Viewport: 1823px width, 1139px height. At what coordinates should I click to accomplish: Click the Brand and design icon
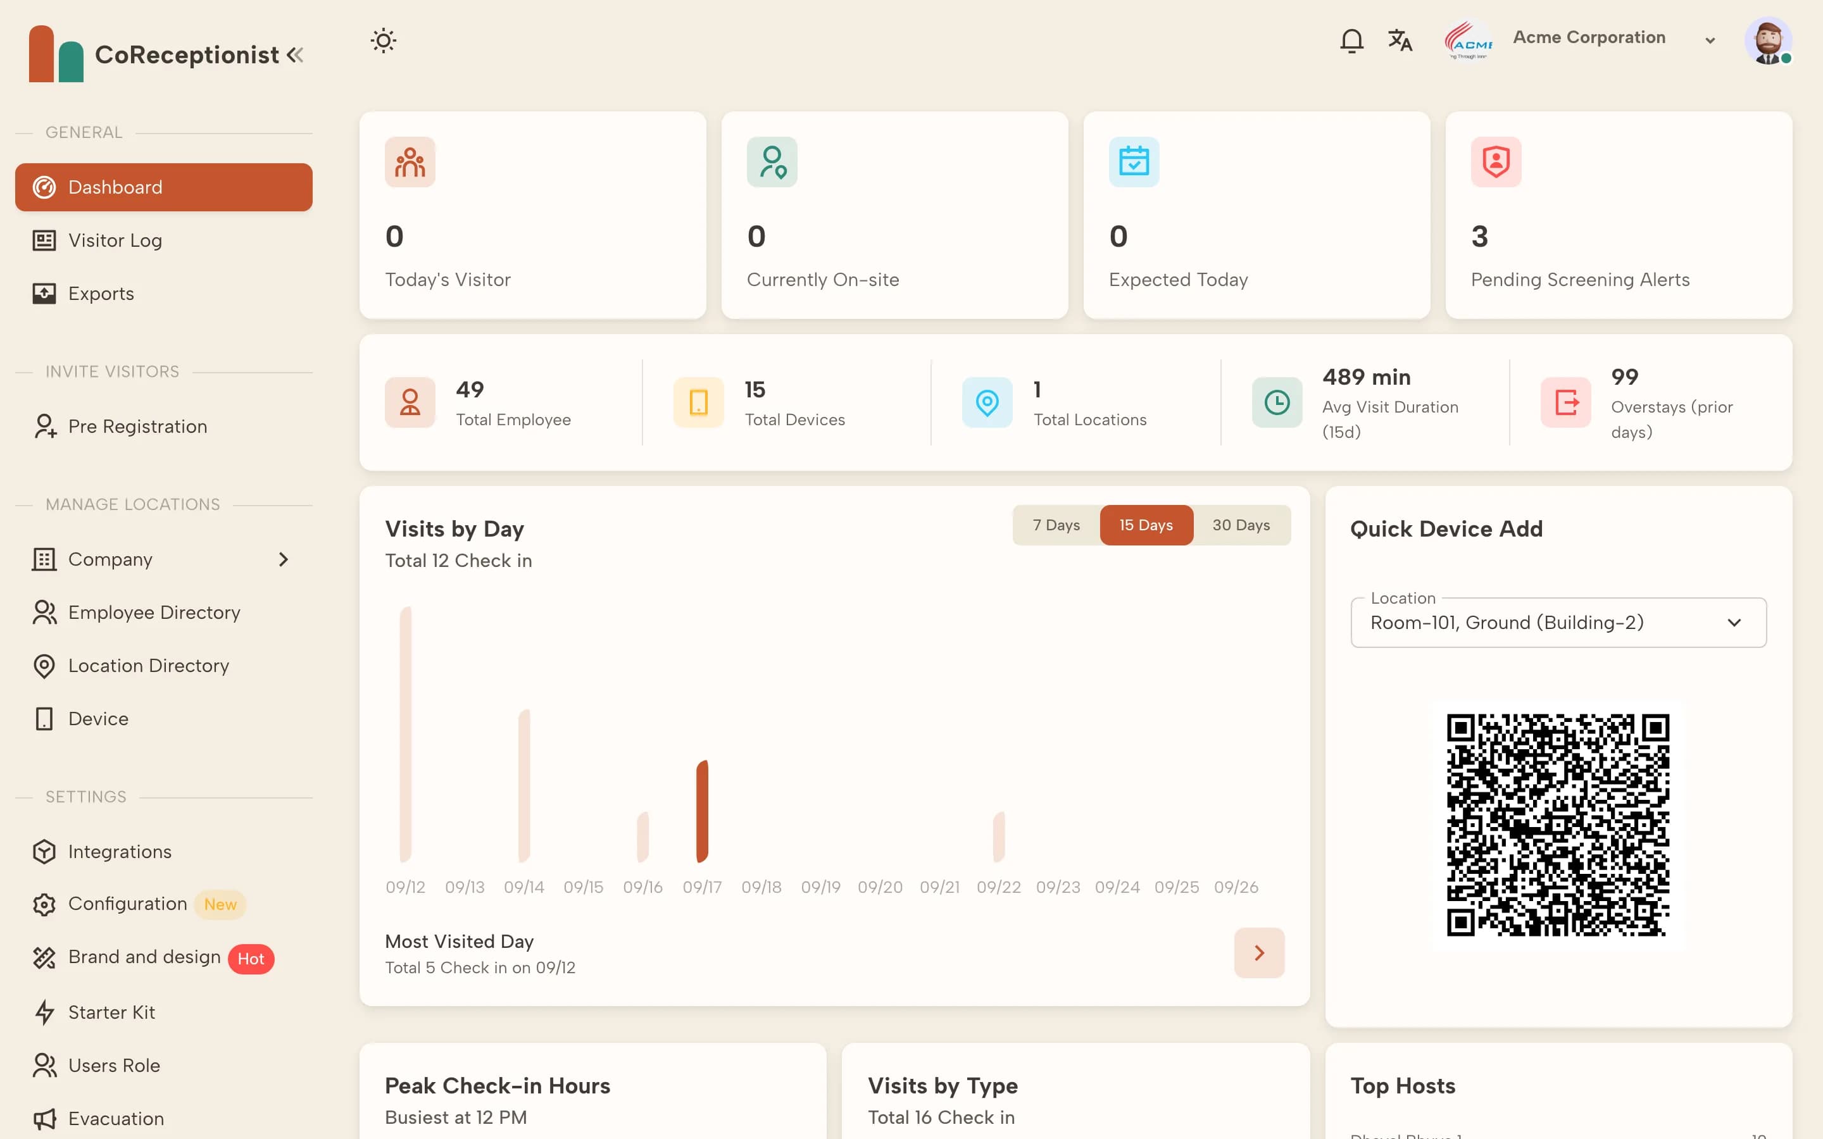[44, 957]
